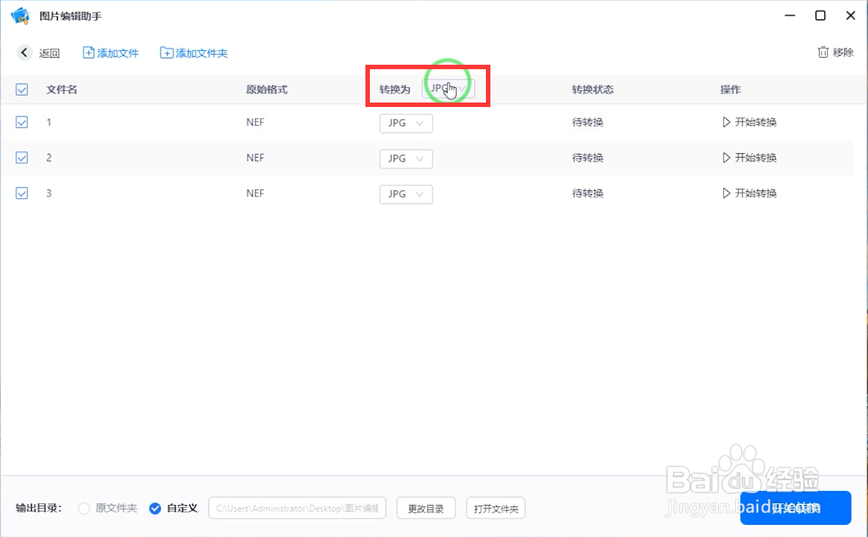Screen dimensions: 868x537
Task: Click the 操作 column header
Action: pos(730,90)
